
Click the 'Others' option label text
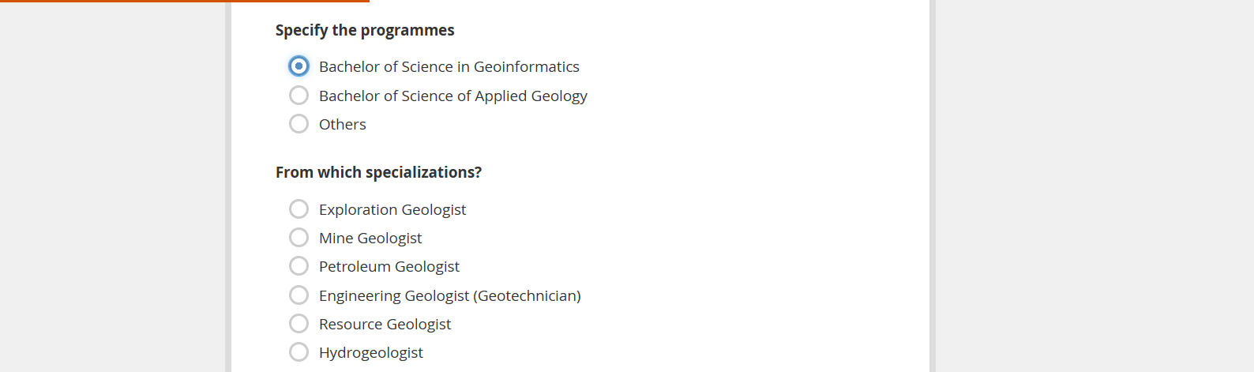(x=342, y=125)
